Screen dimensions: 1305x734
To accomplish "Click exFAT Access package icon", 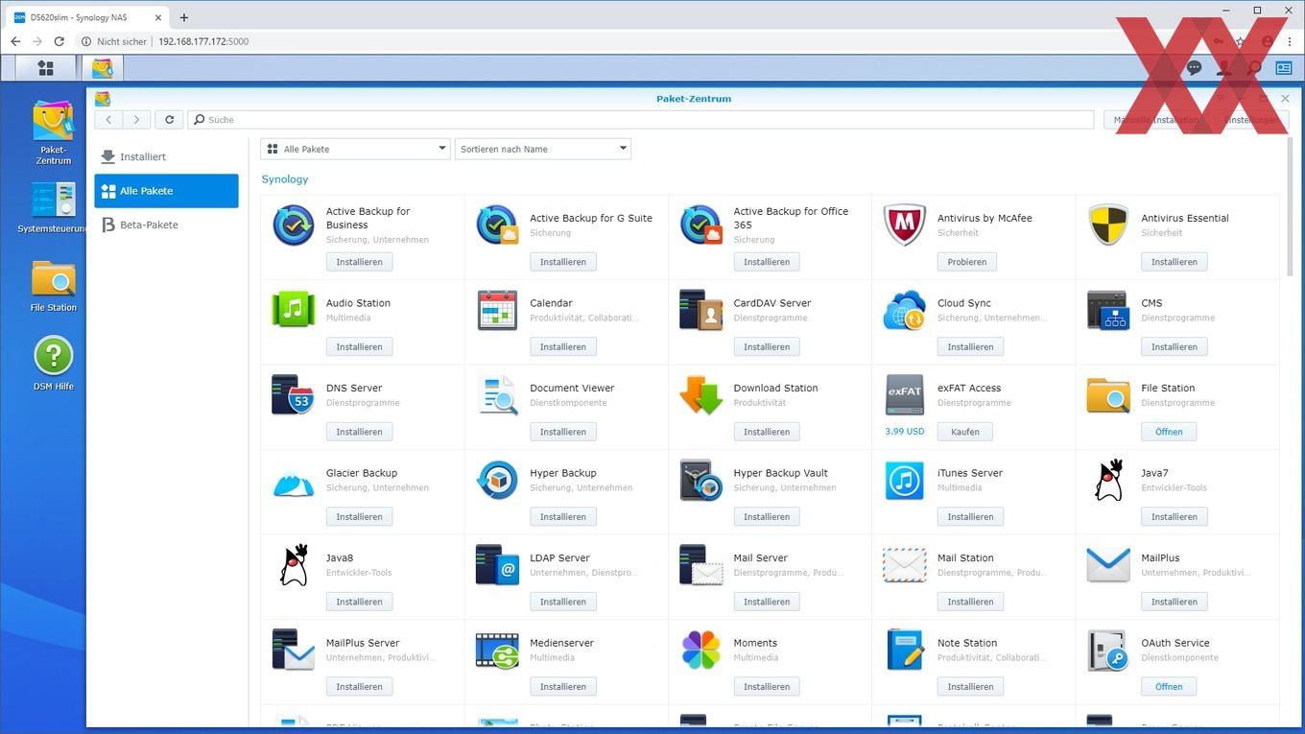I will (904, 393).
